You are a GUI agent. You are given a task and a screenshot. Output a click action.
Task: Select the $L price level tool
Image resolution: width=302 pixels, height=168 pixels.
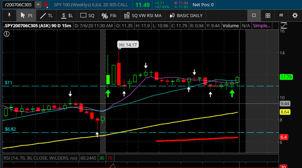point(67,15)
